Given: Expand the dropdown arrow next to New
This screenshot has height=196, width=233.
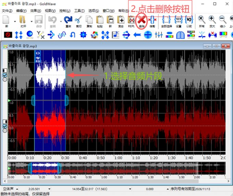Looking at the screenshot, I should pyautogui.click(x=15, y=21).
